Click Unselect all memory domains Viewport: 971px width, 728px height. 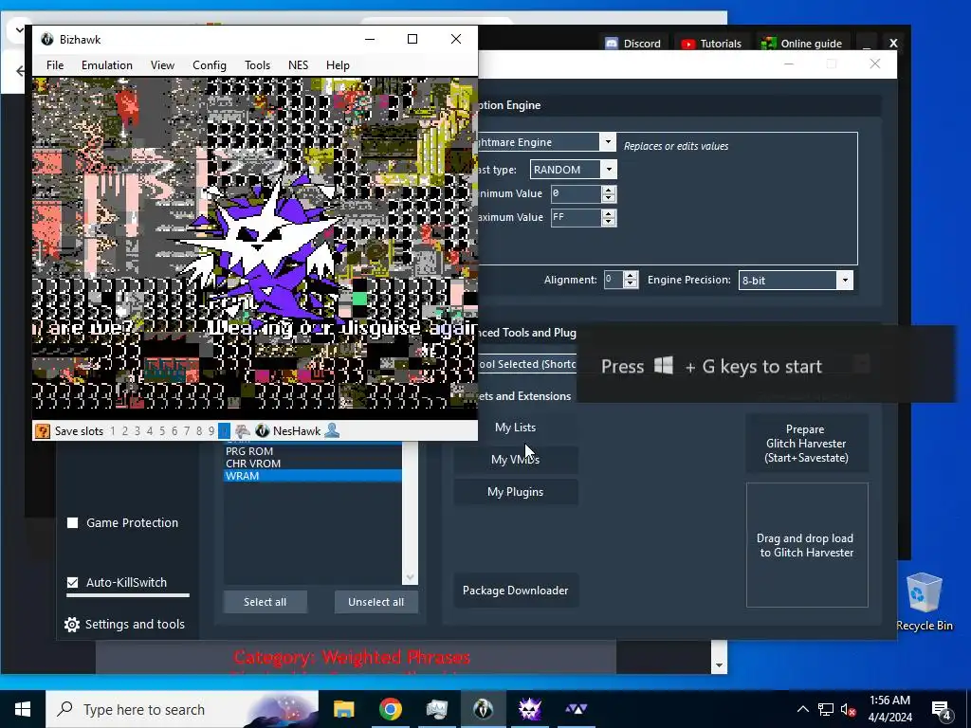[376, 602]
